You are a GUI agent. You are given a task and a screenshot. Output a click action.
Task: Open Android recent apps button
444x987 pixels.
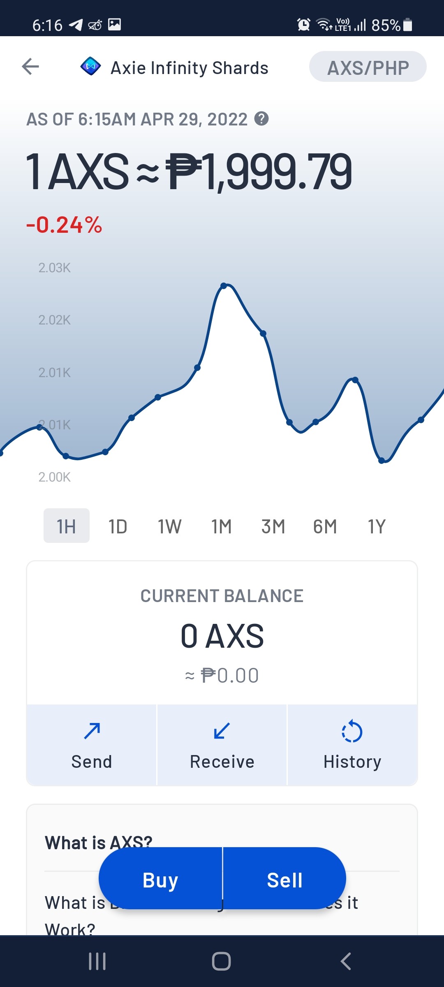click(97, 962)
